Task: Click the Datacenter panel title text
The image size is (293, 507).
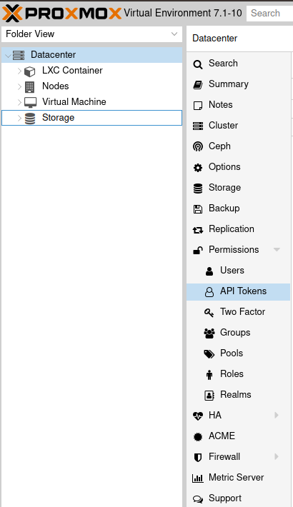Action: pos(214,38)
